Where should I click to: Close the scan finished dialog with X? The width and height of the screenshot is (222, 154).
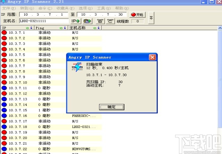point(152,57)
